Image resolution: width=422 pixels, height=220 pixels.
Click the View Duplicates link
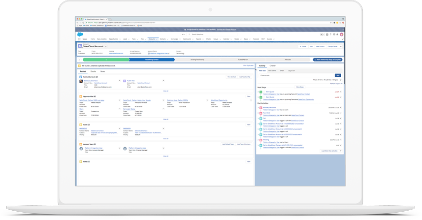point(248,65)
